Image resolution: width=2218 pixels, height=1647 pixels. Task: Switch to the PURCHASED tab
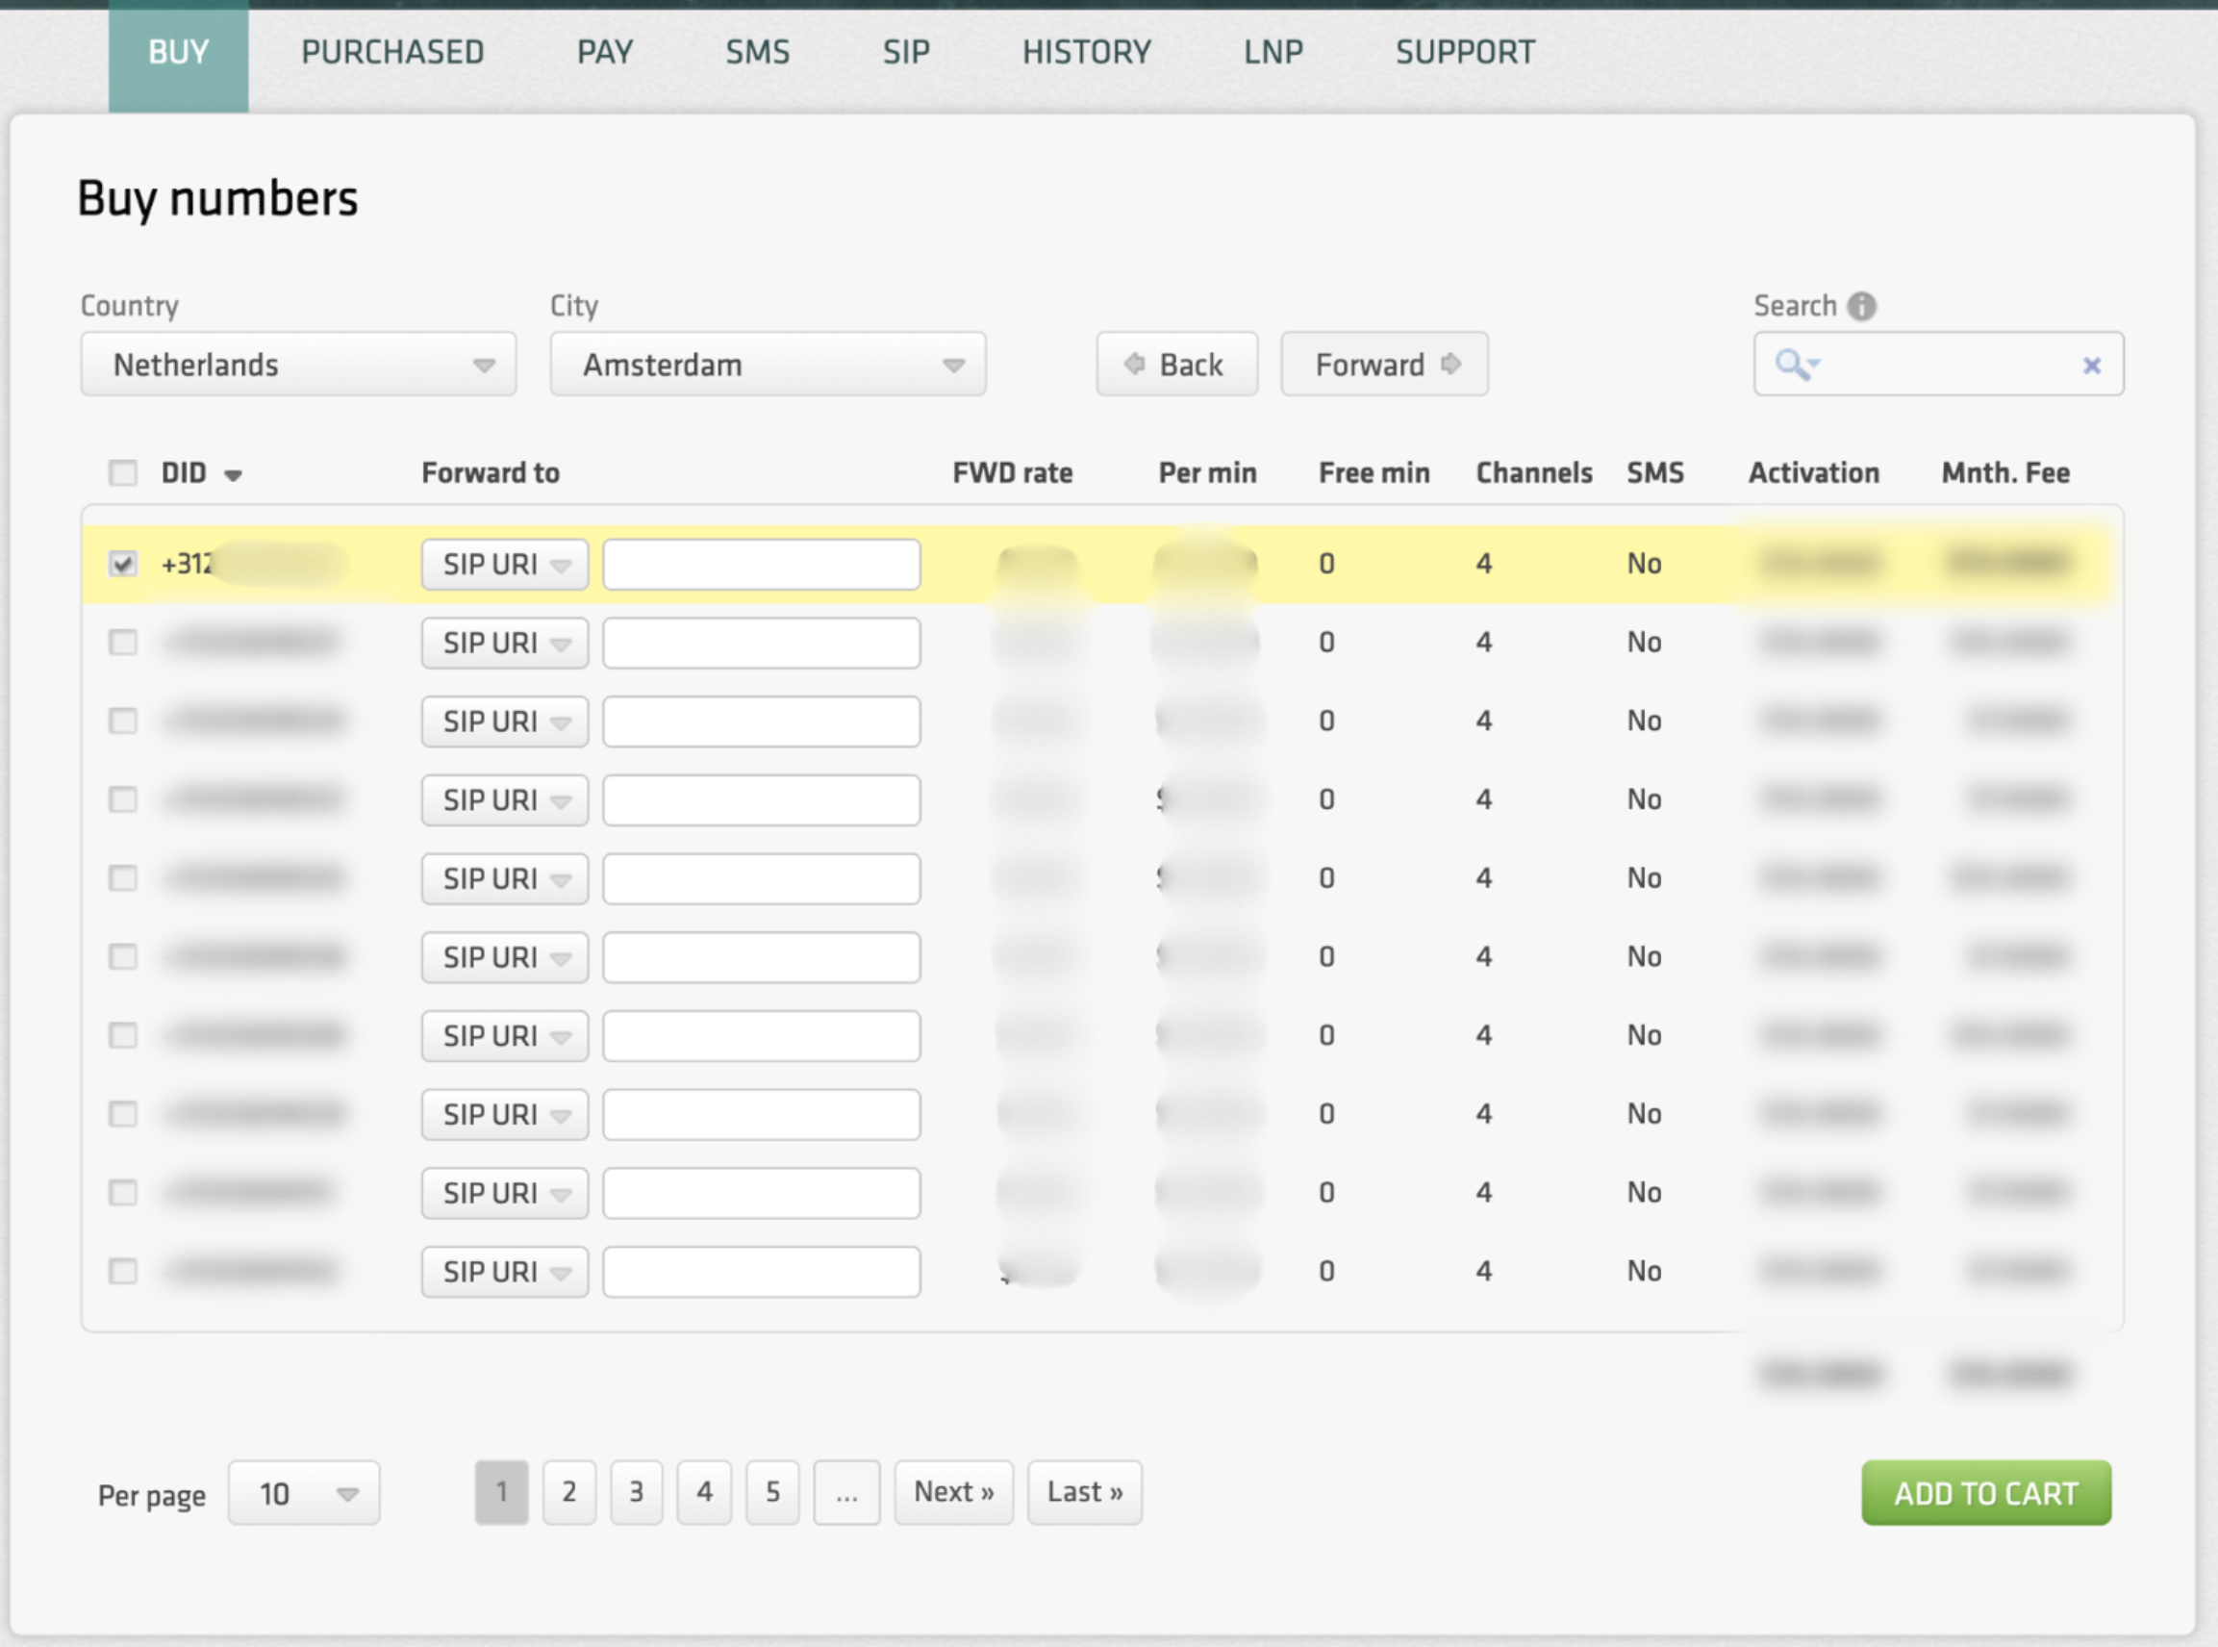coord(391,52)
